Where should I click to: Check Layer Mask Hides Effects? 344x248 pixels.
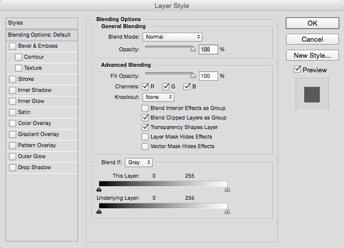tap(145, 137)
